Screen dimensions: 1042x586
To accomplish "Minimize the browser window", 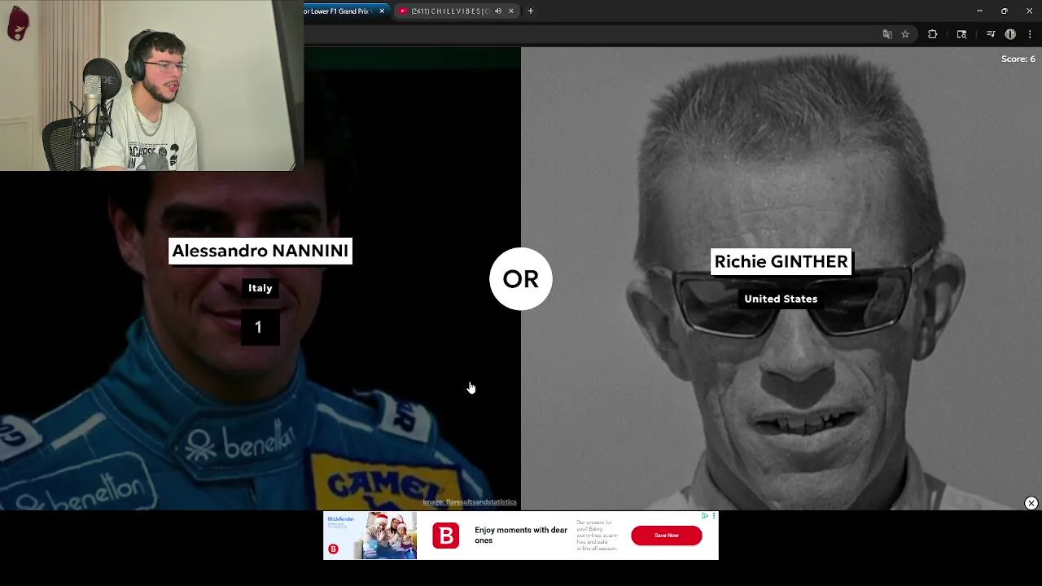I will click(979, 11).
